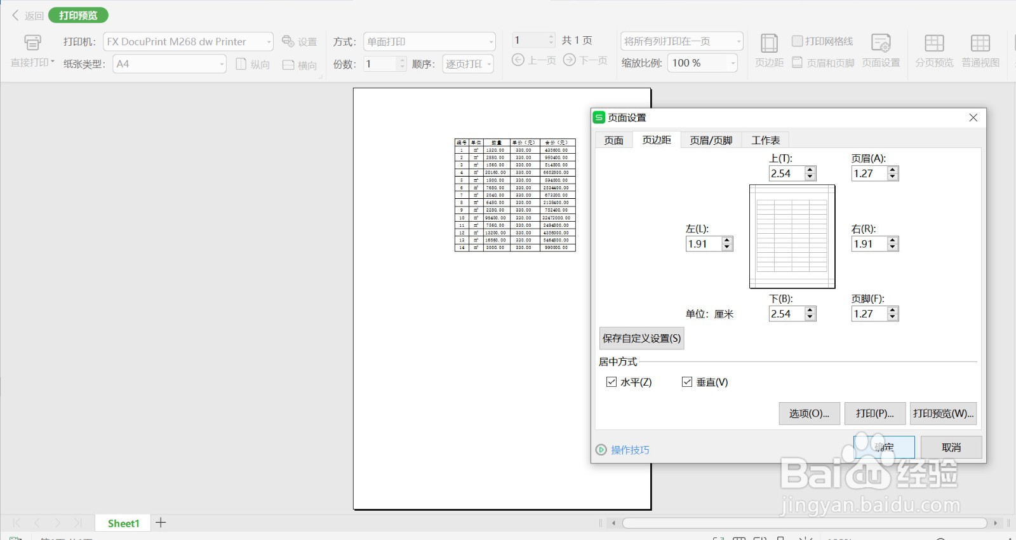Increase the left margin 左(L) spinner
Viewport: 1016px width, 540px height.
tap(727, 240)
